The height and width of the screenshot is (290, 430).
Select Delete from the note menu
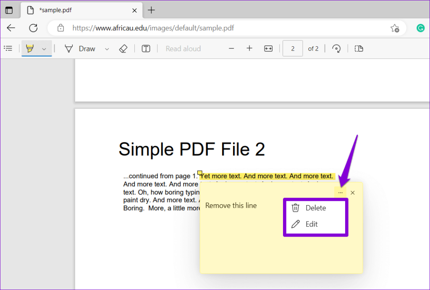point(315,208)
